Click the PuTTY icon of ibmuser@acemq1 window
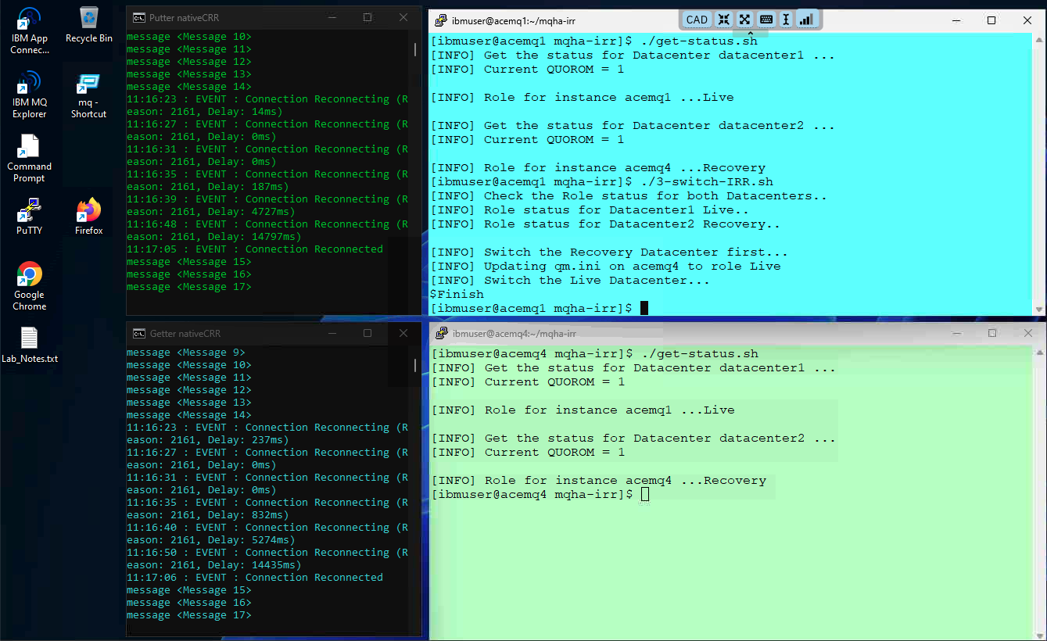This screenshot has width=1047, height=641. coord(442,20)
